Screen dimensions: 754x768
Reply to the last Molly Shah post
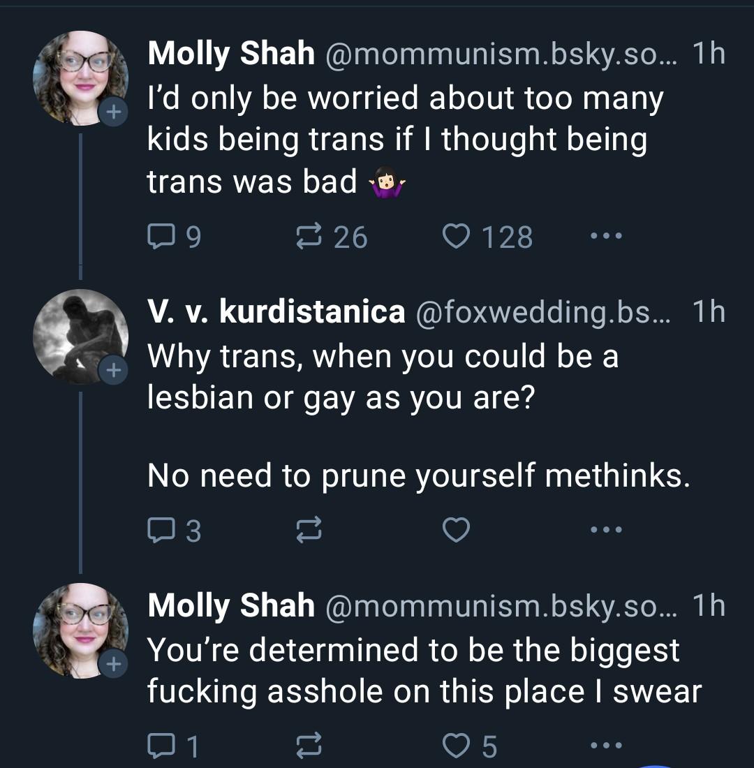[x=161, y=747]
